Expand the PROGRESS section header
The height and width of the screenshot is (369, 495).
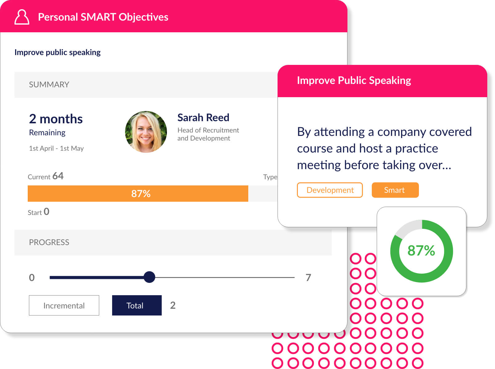pyautogui.click(x=173, y=242)
